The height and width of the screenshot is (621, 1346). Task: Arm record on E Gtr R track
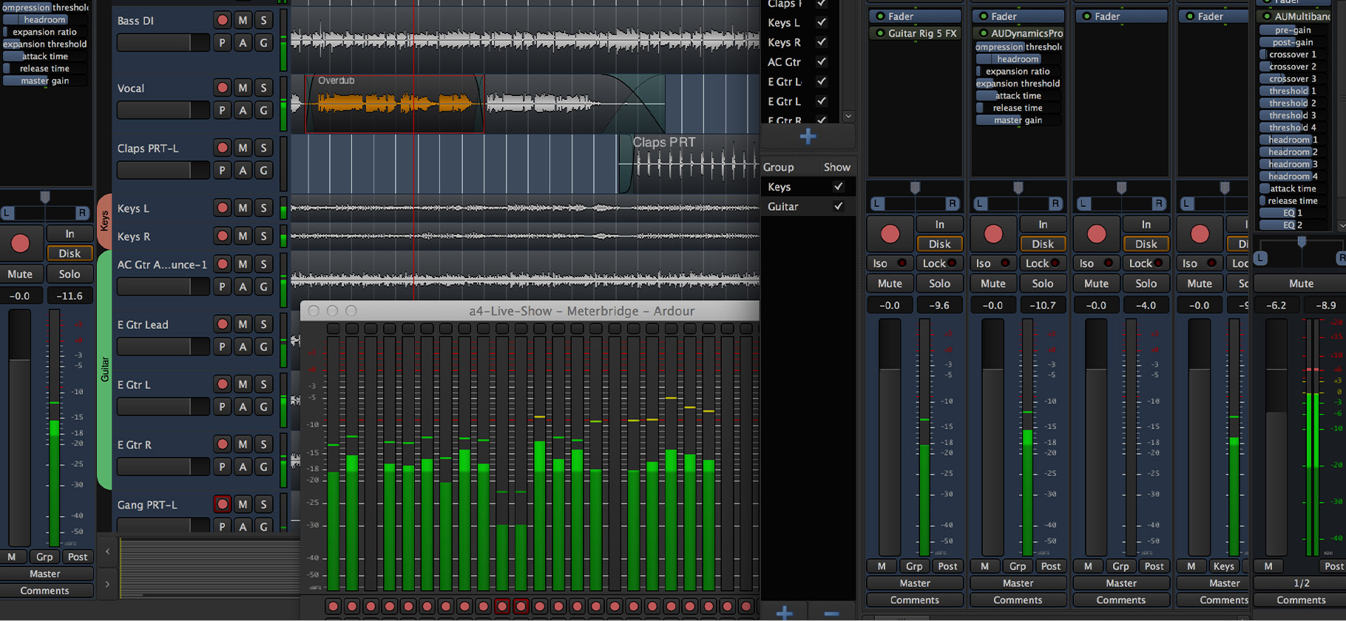(222, 444)
